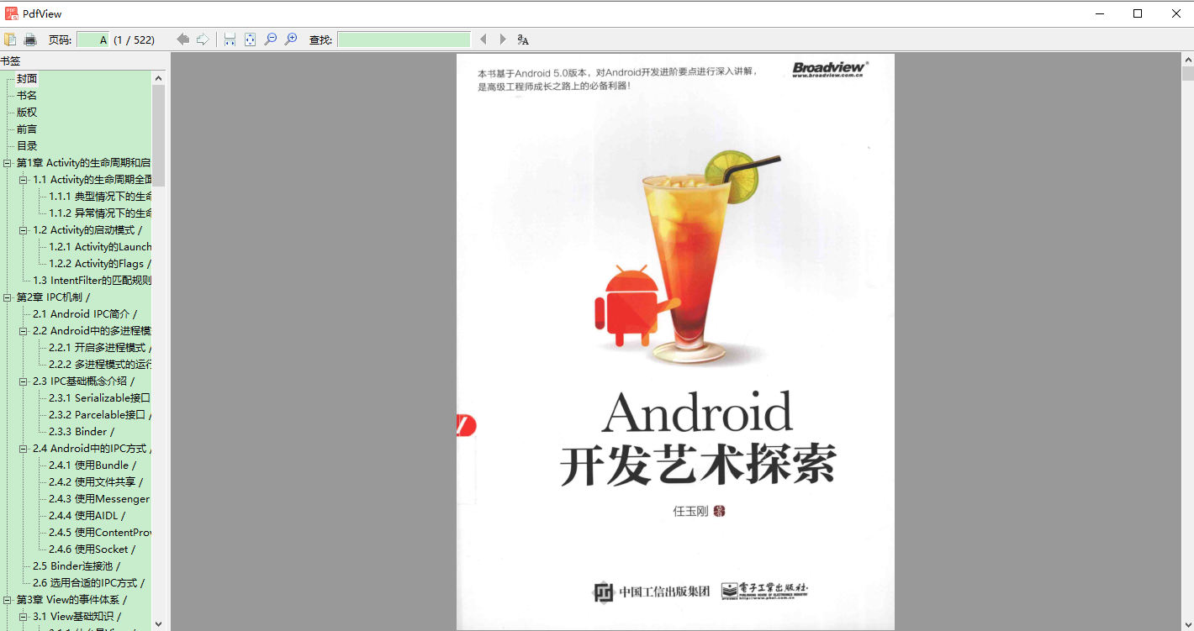This screenshot has height=631, width=1194.
Task: Collapse the 2.2 Android中的多进程模式 node
Action: (x=24, y=331)
